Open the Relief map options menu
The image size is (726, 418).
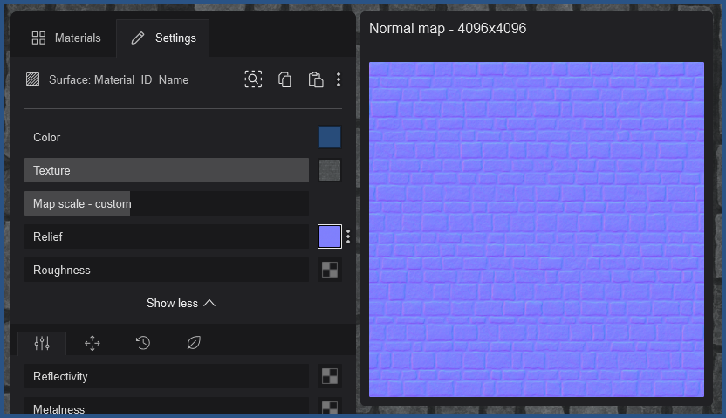(348, 237)
